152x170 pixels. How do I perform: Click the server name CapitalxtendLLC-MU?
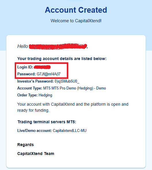coord(69,130)
